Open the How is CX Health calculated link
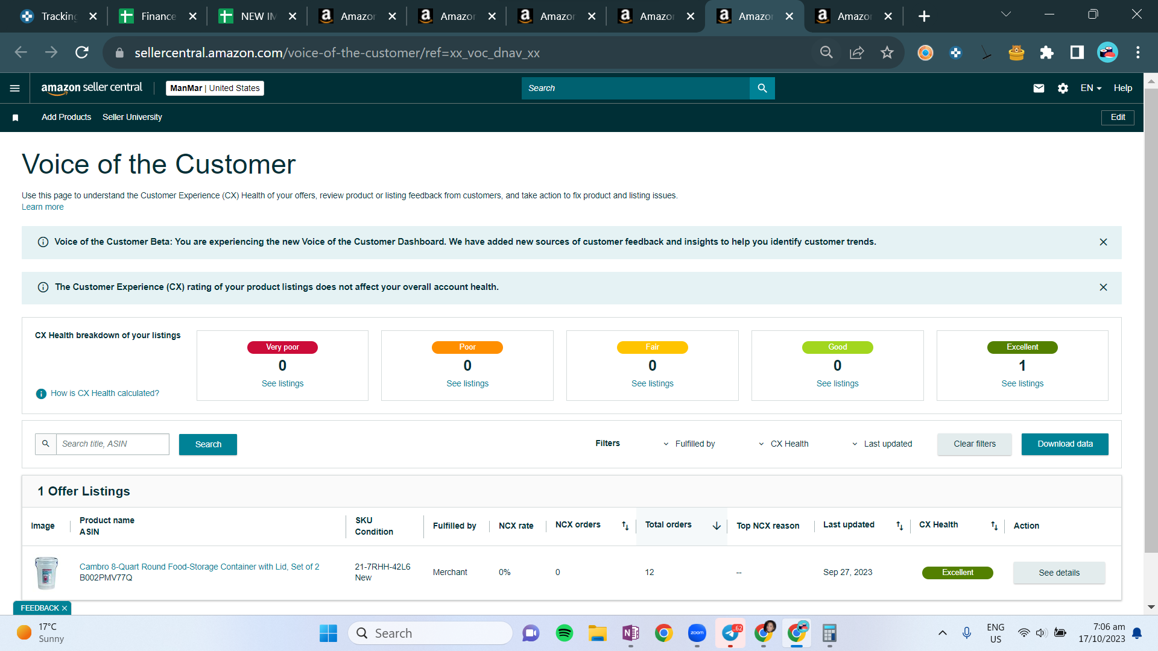The height and width of the screenshot is (651, 1158). coord(105,394)
